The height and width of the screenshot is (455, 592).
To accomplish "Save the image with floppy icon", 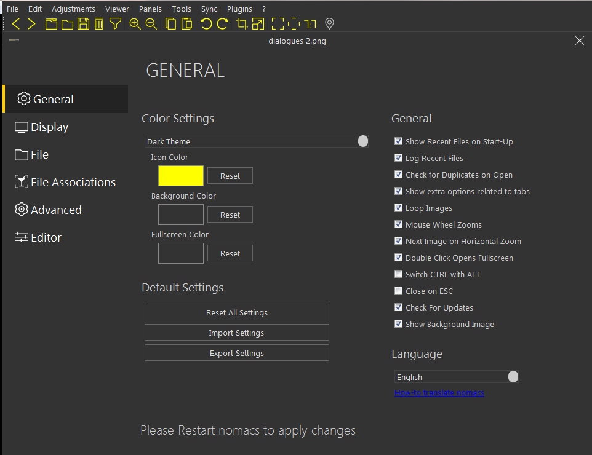I will coord(83,24).
